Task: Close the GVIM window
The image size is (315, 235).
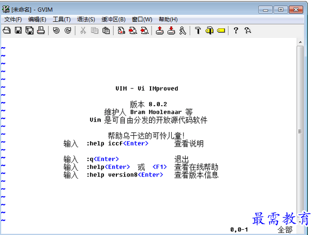Action: point(296,10)
